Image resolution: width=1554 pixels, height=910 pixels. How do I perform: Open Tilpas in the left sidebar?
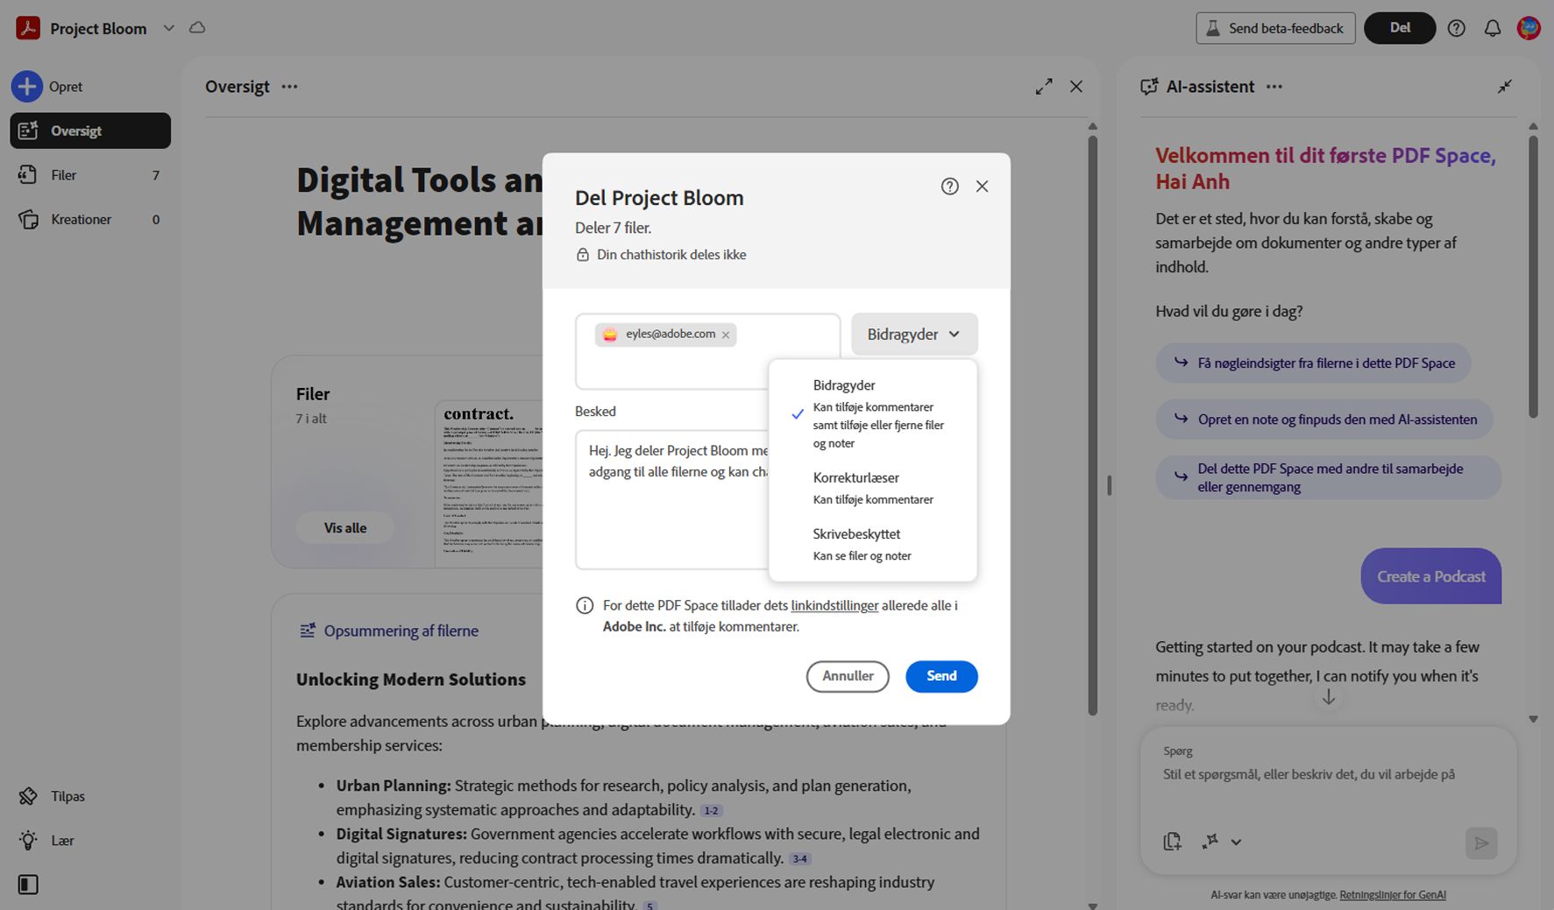click(x=53, y=796)
